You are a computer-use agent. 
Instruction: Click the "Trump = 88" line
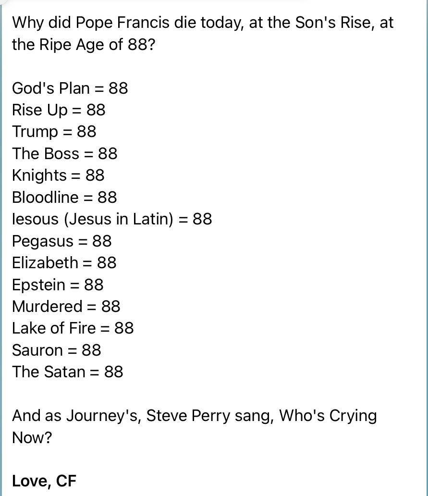(x=54, y=132)
